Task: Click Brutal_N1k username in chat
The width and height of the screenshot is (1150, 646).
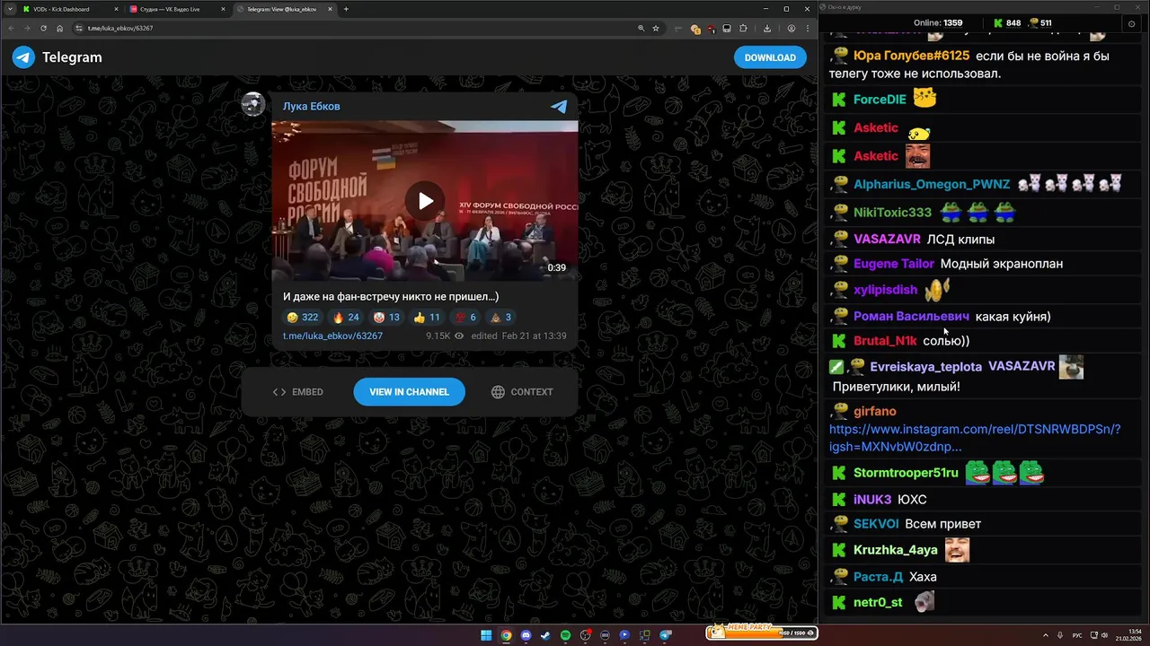Action: point(885,341)
